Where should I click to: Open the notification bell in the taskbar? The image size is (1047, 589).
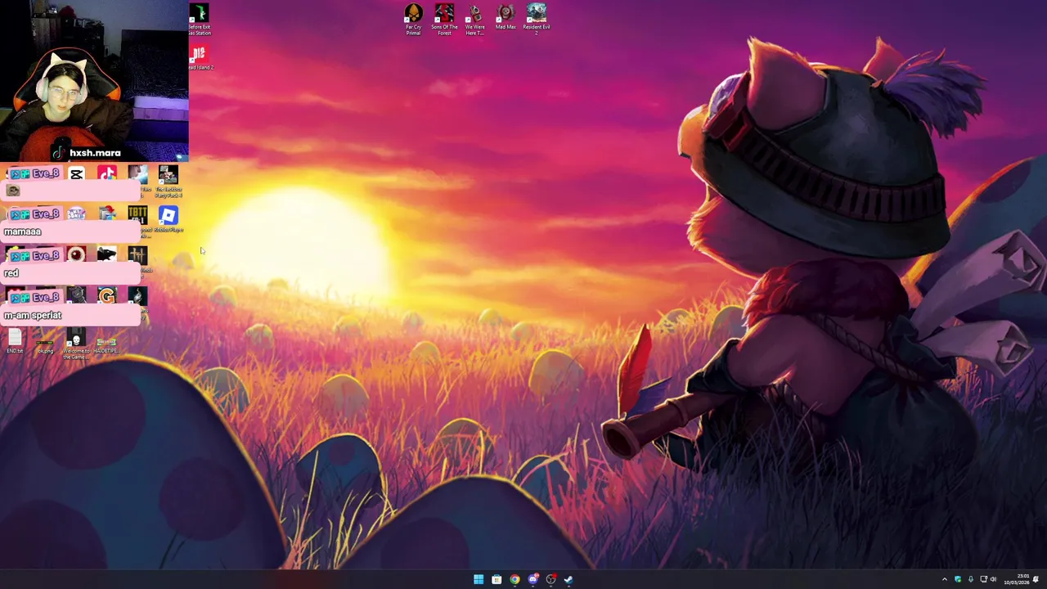pos(1036,580)
